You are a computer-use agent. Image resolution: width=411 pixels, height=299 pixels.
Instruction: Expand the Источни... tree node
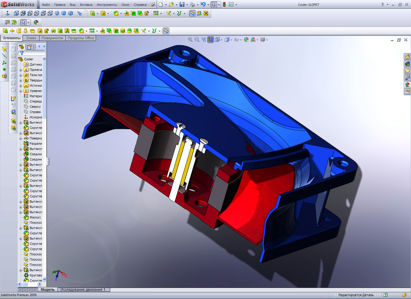(21, 86)
